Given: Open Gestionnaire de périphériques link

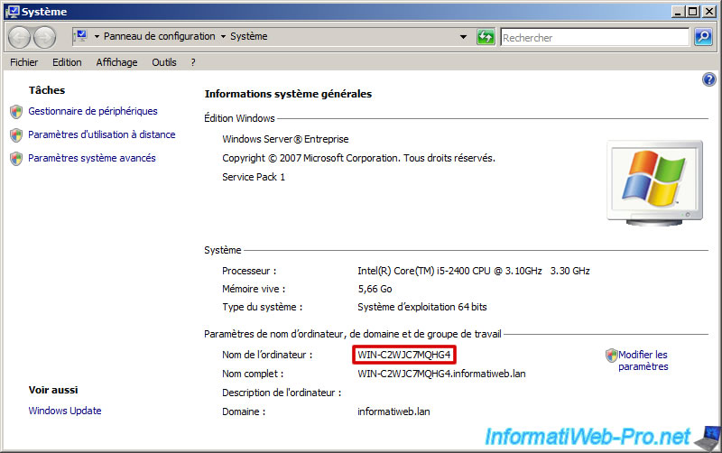Looking at the screenshot, I should [93, 111].
